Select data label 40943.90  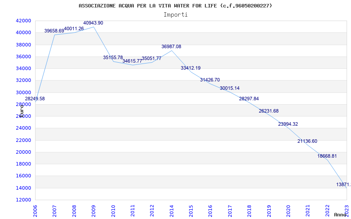93,23
